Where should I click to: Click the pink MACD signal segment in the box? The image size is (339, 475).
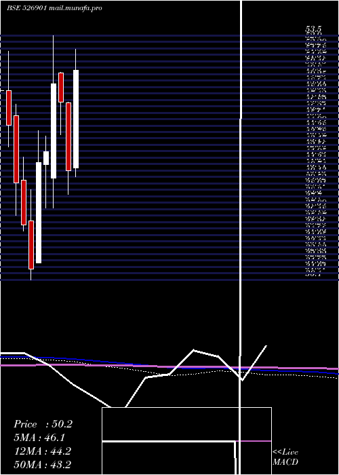click(x=253, y=441)
